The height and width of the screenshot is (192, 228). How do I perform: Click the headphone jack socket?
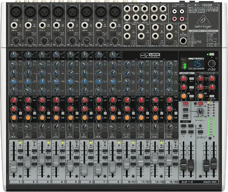[x=183, y=41]
